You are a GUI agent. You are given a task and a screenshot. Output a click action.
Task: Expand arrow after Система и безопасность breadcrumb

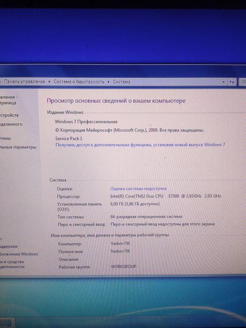pyautogui.click(x=109, y=82)
